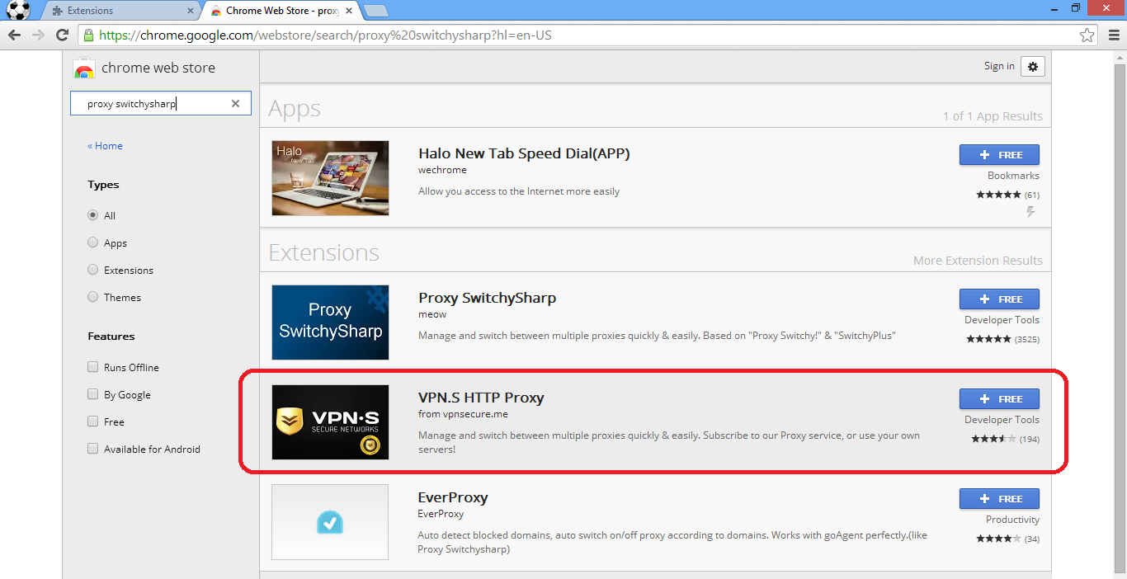The width and height of the screenshot is (1127, 579).
Task: Click the green SSL padlock icon
Action: (88, 35)
